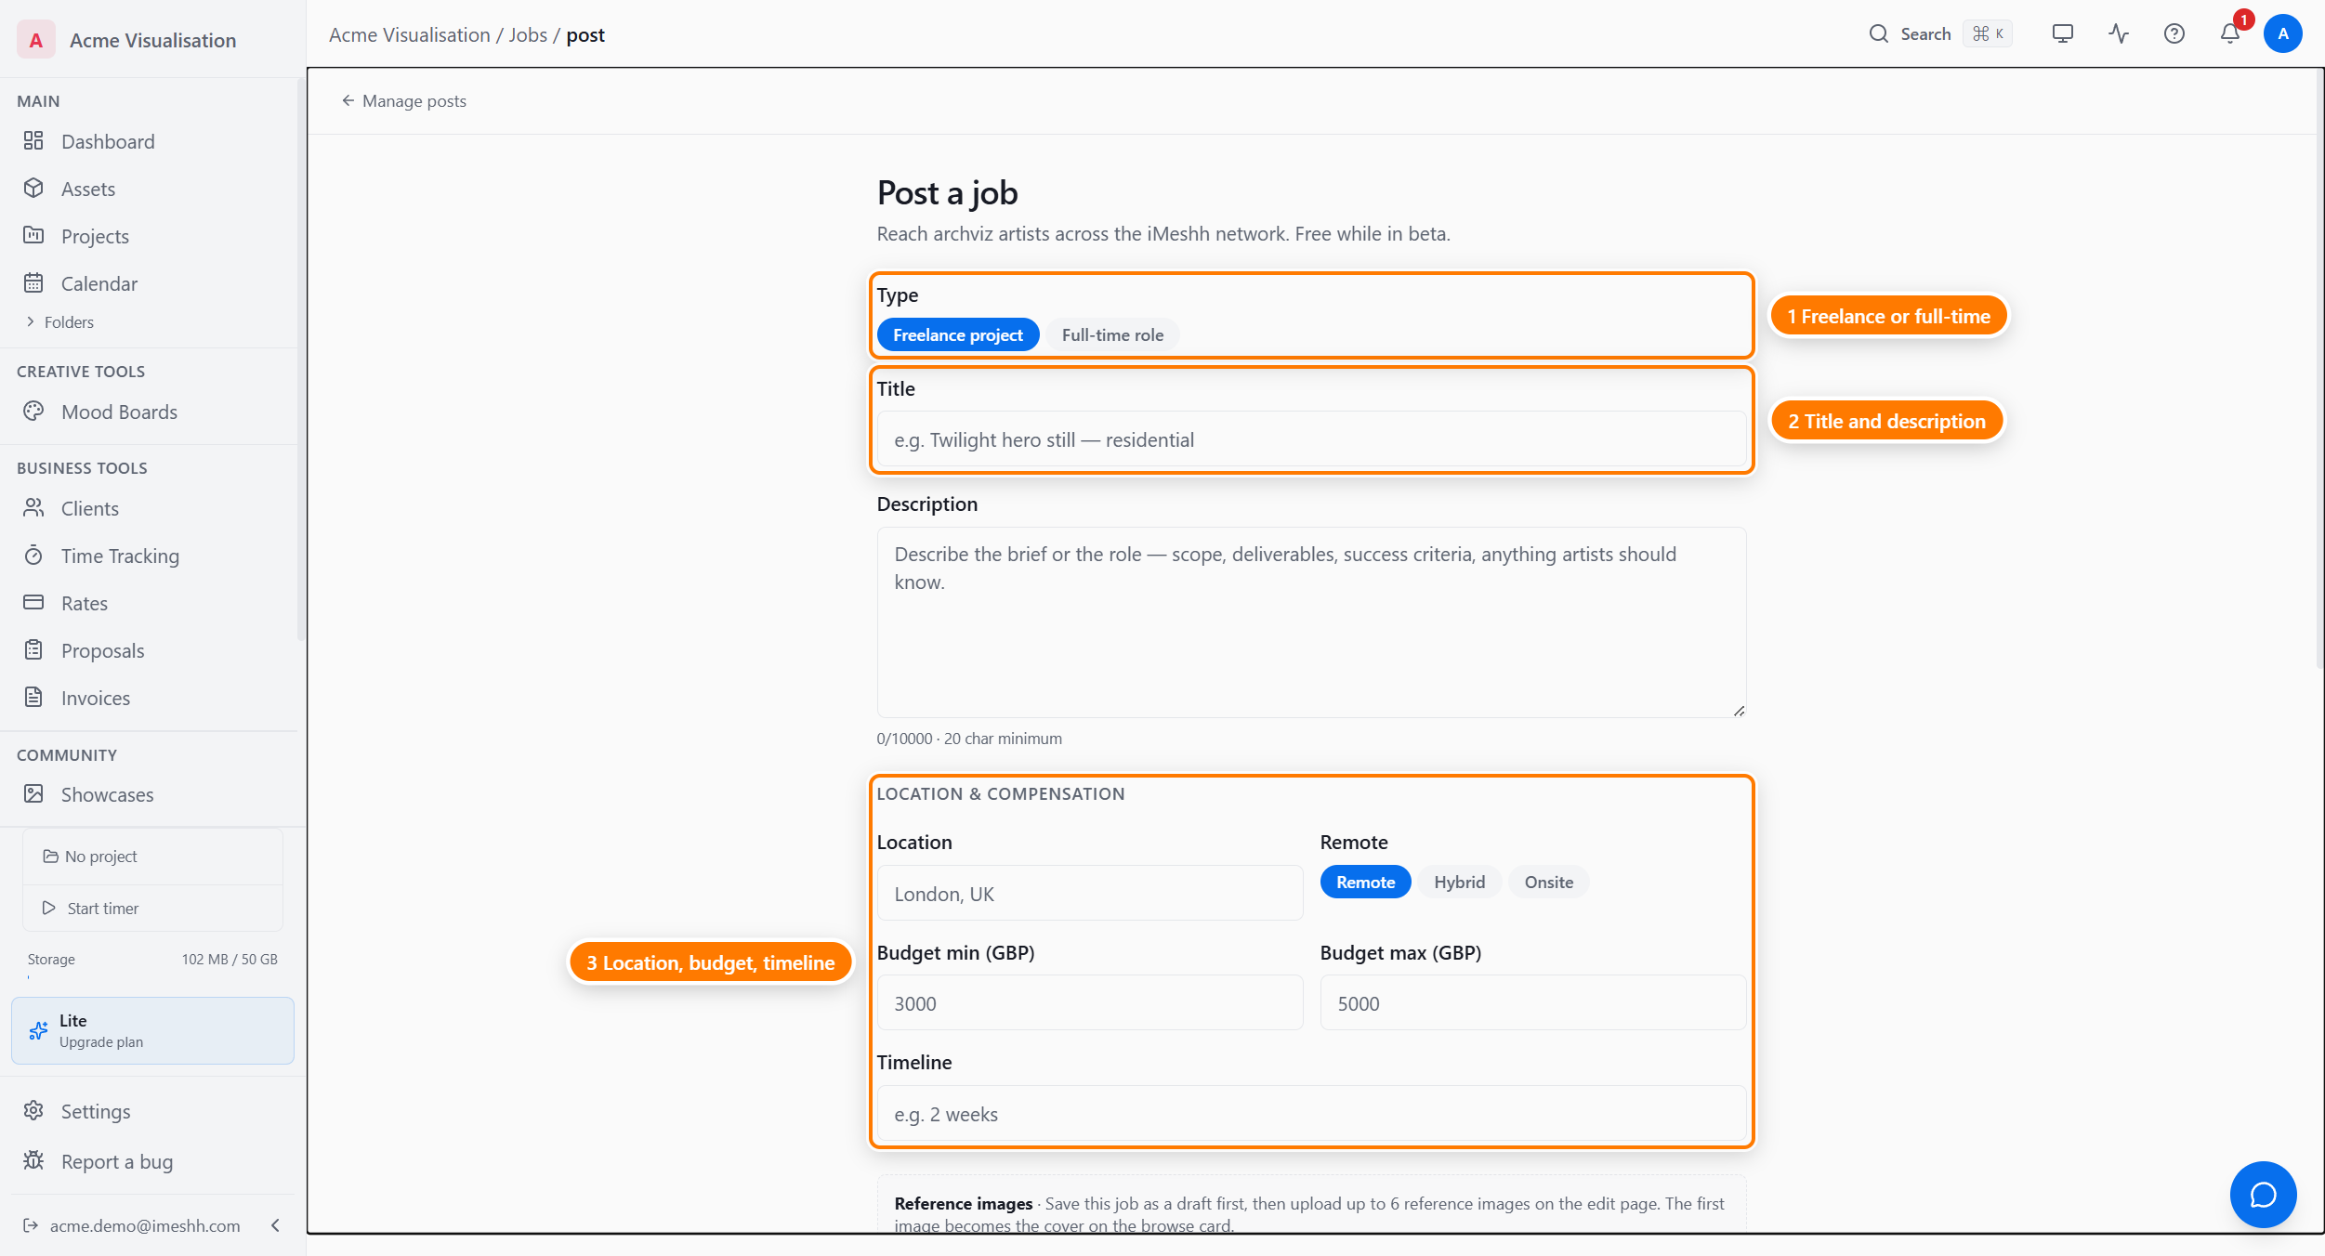This screenshot has width=2325, height=1256.
Task: Choose Onsite work option
Action: click(x=1548, y=882)
